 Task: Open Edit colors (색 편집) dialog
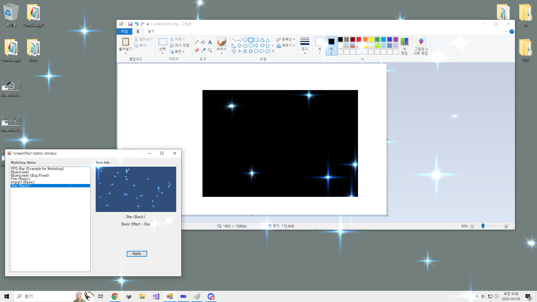pos(404,46)
